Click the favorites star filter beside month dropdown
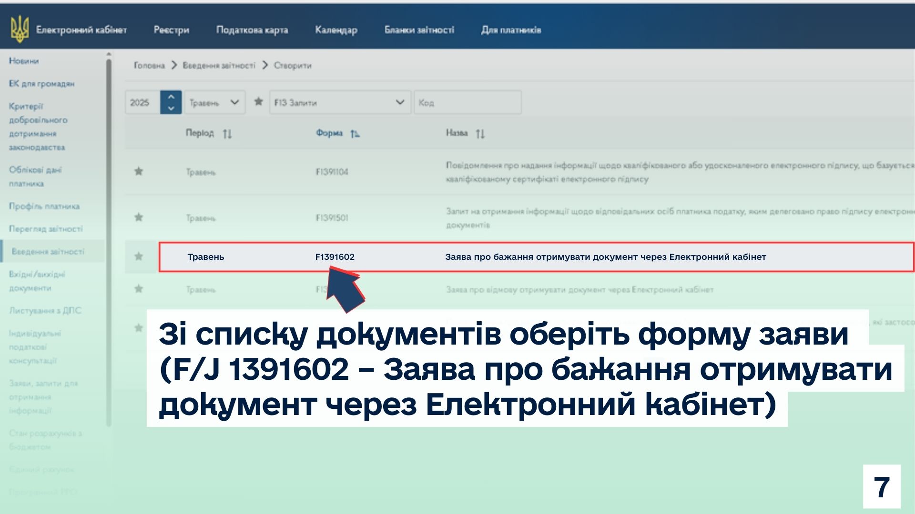915x514 pixels. 258,102
